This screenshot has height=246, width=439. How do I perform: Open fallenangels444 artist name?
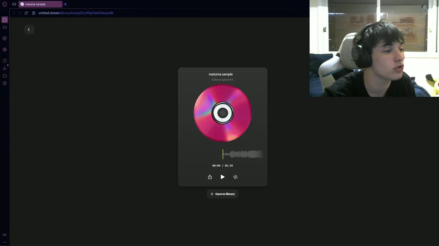[x=223, y=80]
